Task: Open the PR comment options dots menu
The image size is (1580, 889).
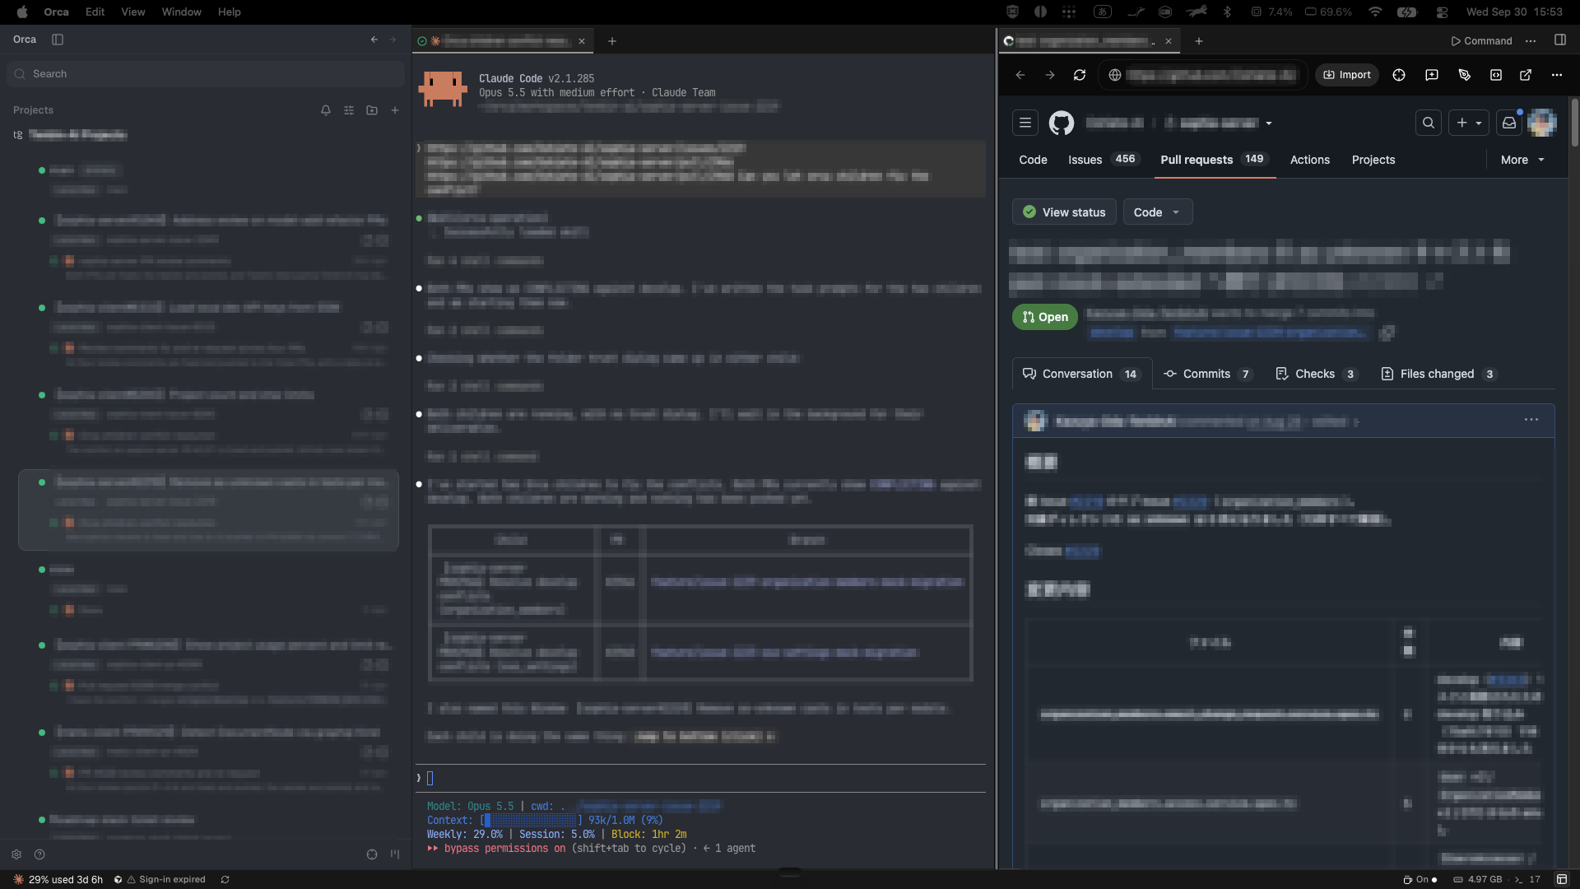Action: pyautogui.click(x=1531, y=420)
